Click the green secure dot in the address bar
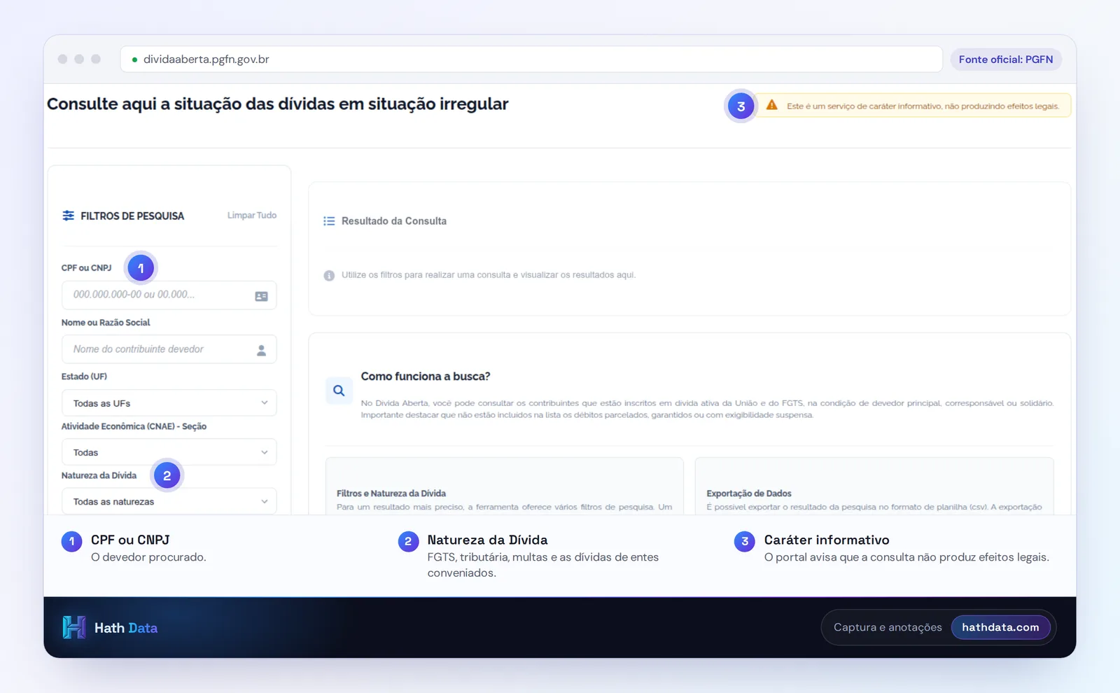The height and width of the screenshot is (693, 1120). pos(134,59)
